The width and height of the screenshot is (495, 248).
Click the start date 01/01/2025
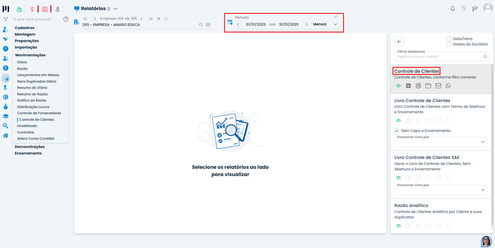(256, 24)
